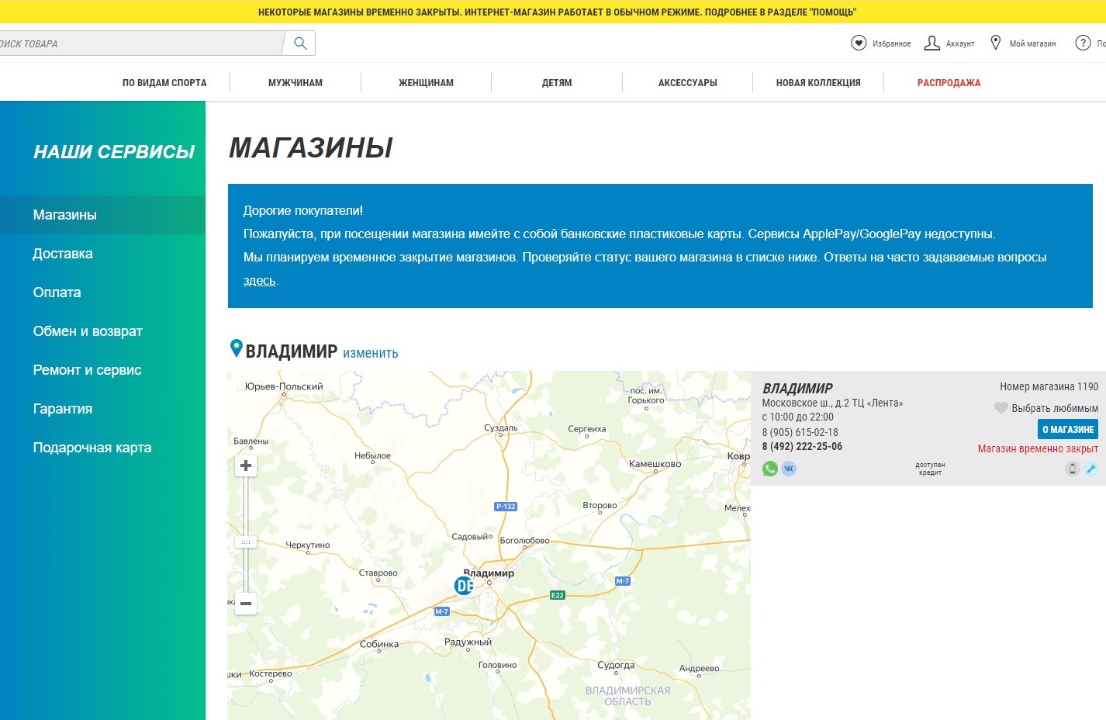Zoom out the map with minus button

click(x=246, y=603)
